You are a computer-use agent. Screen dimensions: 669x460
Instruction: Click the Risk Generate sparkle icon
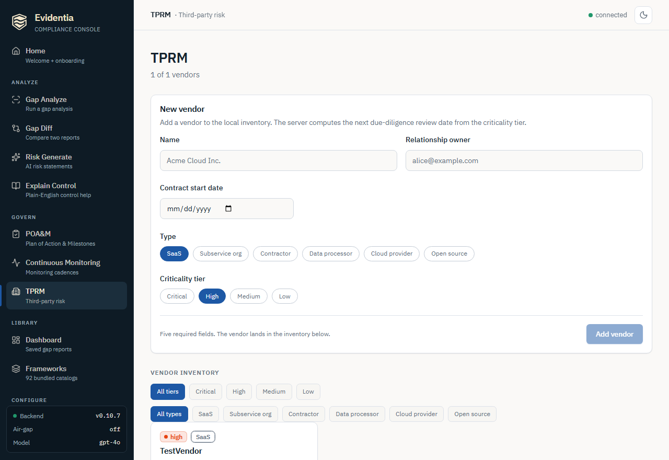16,157
